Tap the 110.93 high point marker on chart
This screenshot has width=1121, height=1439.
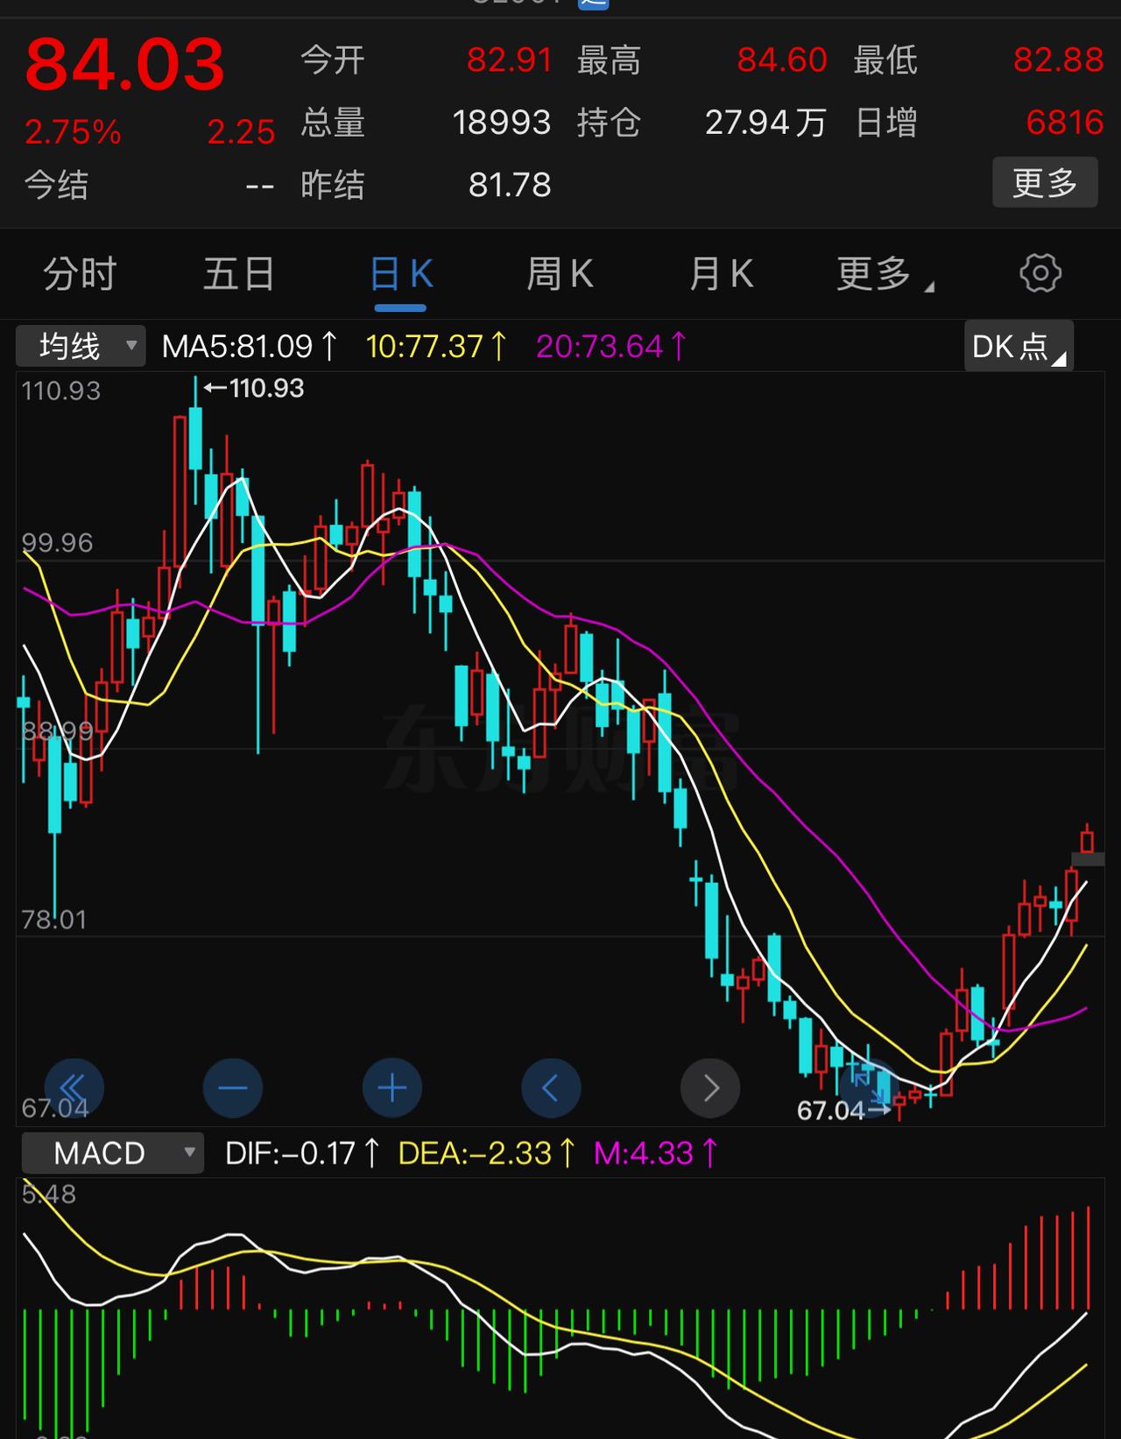254,388
